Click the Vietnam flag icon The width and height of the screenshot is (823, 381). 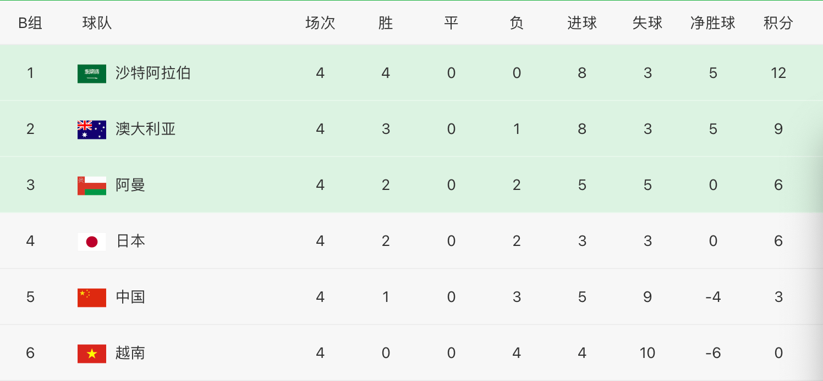[92, 354]
